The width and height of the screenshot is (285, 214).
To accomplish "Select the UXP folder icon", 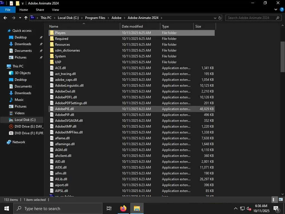I will coord(52,62).
